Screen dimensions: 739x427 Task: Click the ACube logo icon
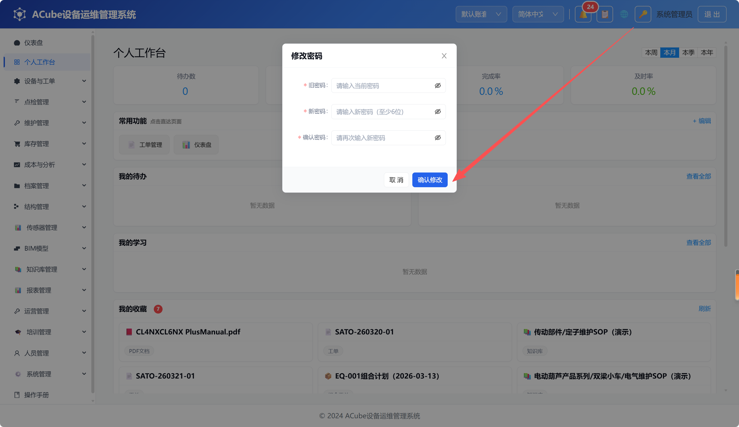click(20, 14)
